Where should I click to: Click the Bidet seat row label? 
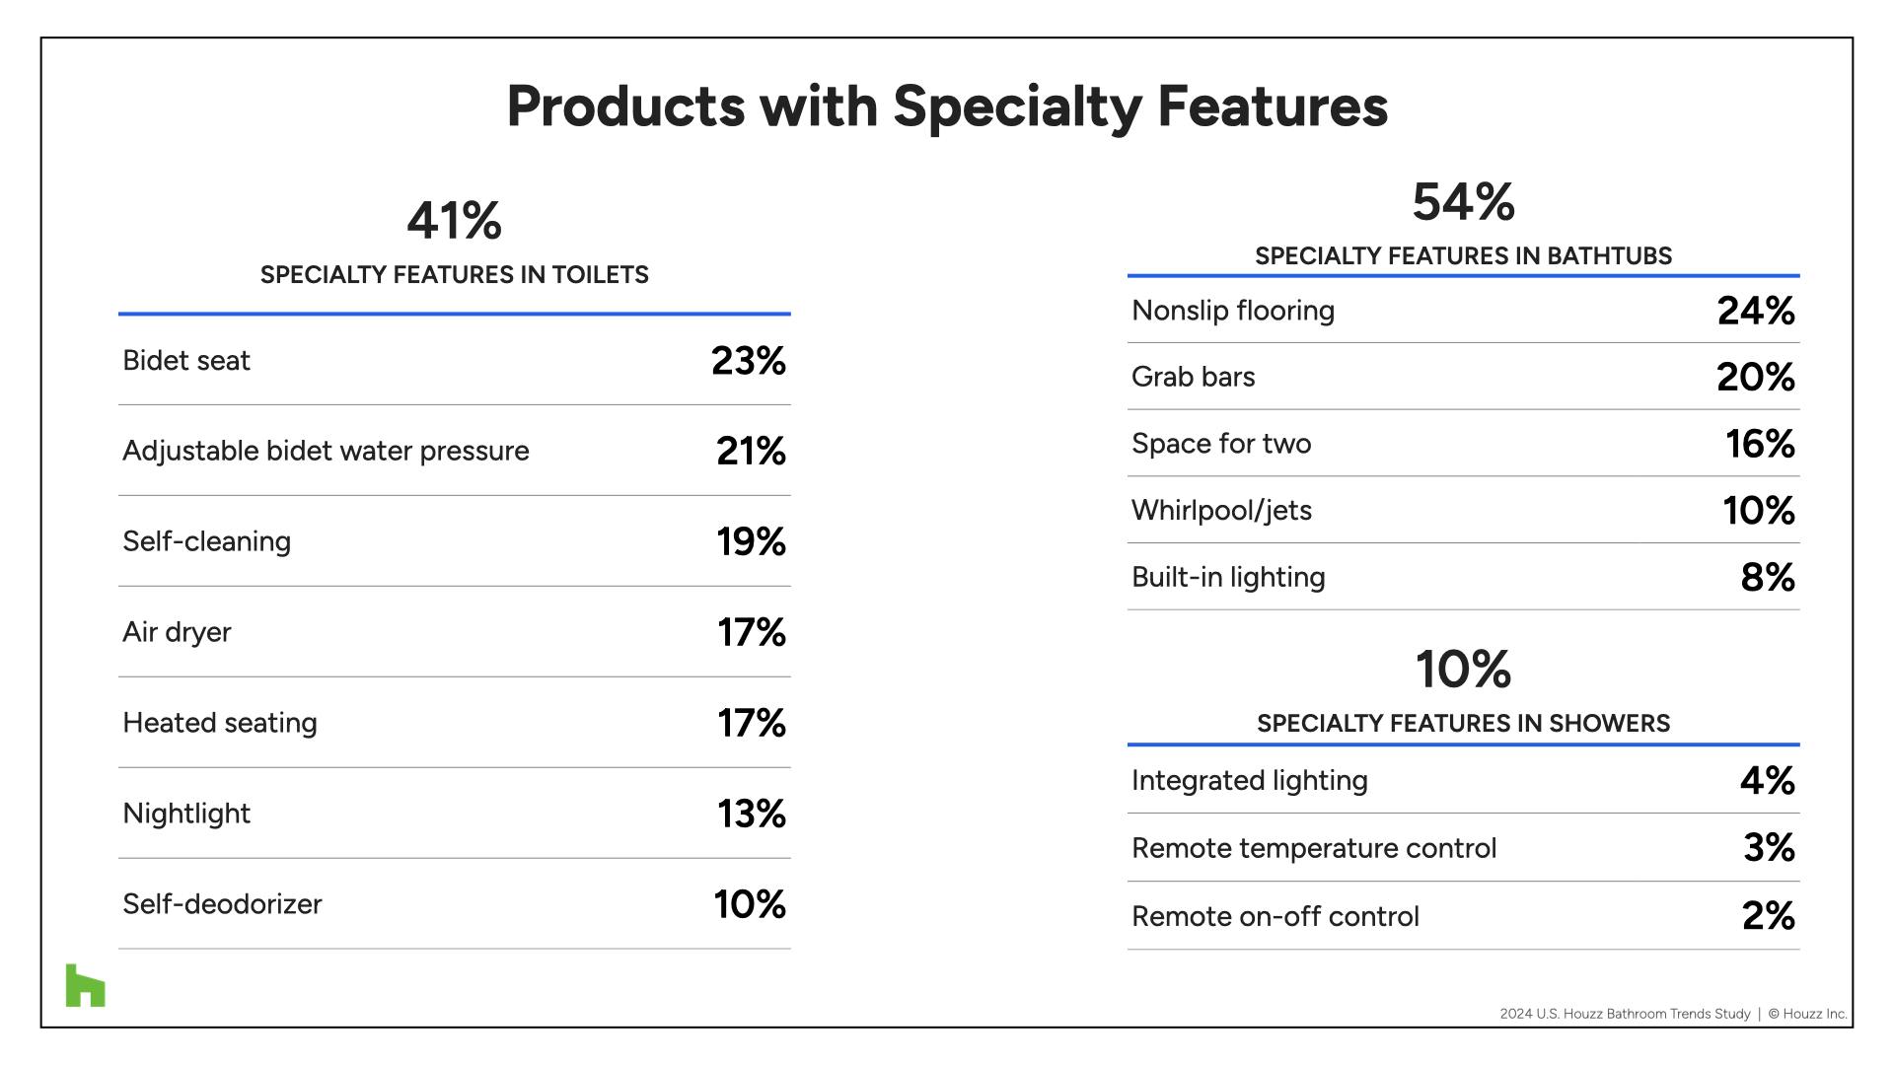click(186, 361)
